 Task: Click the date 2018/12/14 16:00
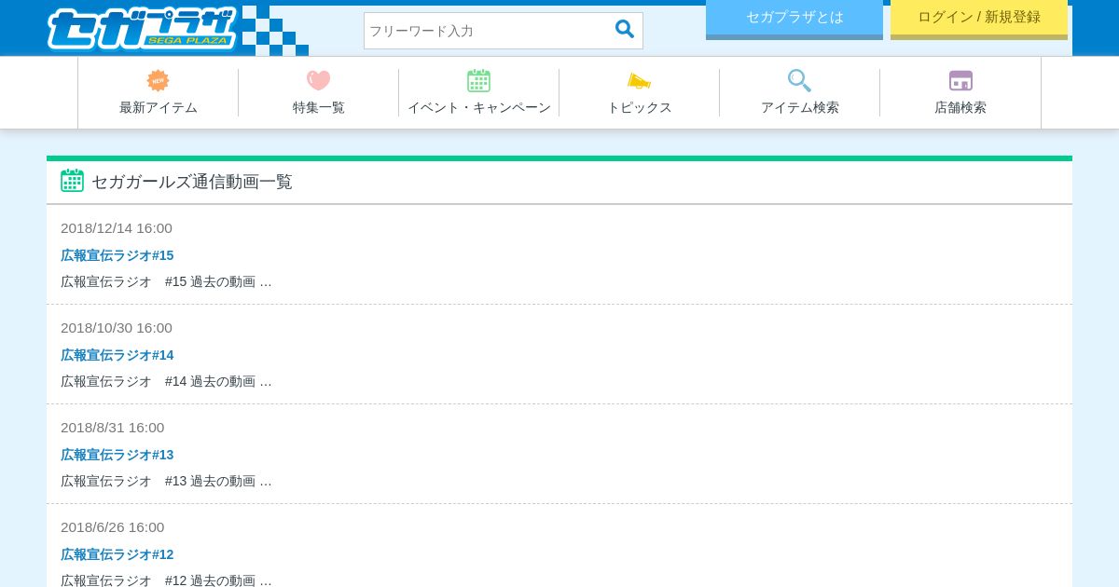[117, 228]
